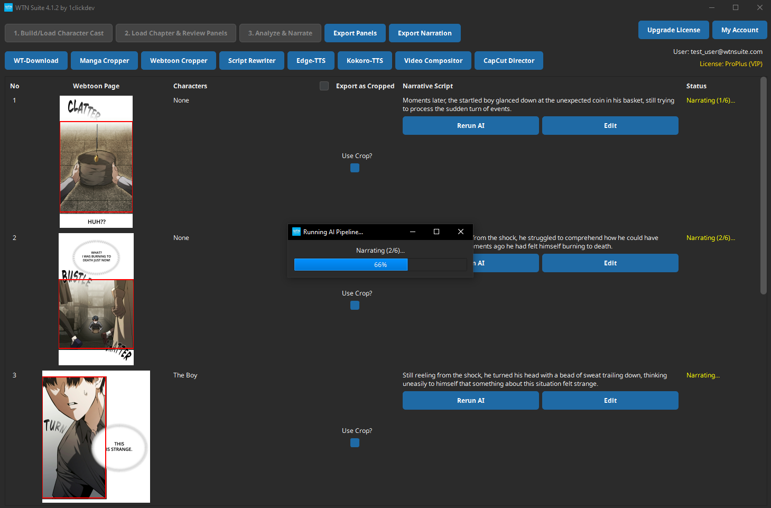Enable Use Crop on panel 3

tap(355, 442)
